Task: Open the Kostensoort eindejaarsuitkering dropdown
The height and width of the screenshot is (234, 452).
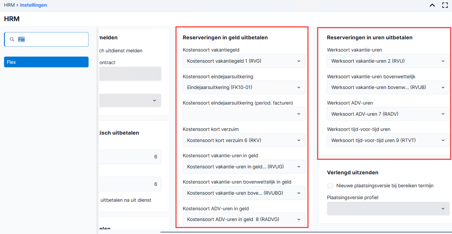Action: (x=244, y=88)
